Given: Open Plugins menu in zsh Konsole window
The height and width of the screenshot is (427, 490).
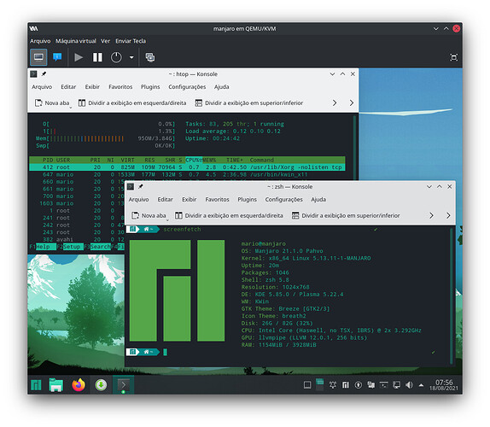Looking at the screenshot, I should pyautogui.click(x=248, y=199).
